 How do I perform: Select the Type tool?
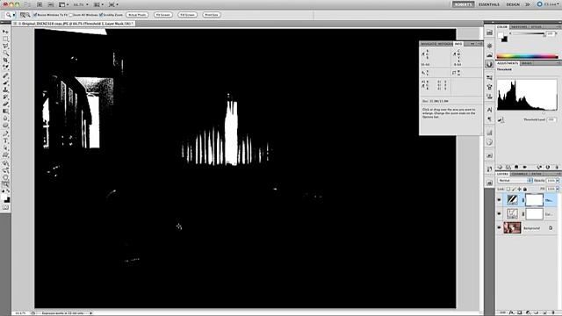pos(6,140)
